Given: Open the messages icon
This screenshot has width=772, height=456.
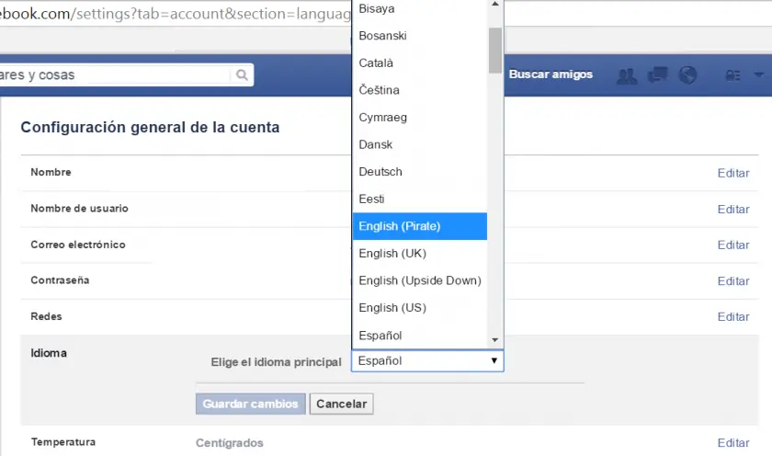Looking at the screenshot, I should tap(657, 74).
